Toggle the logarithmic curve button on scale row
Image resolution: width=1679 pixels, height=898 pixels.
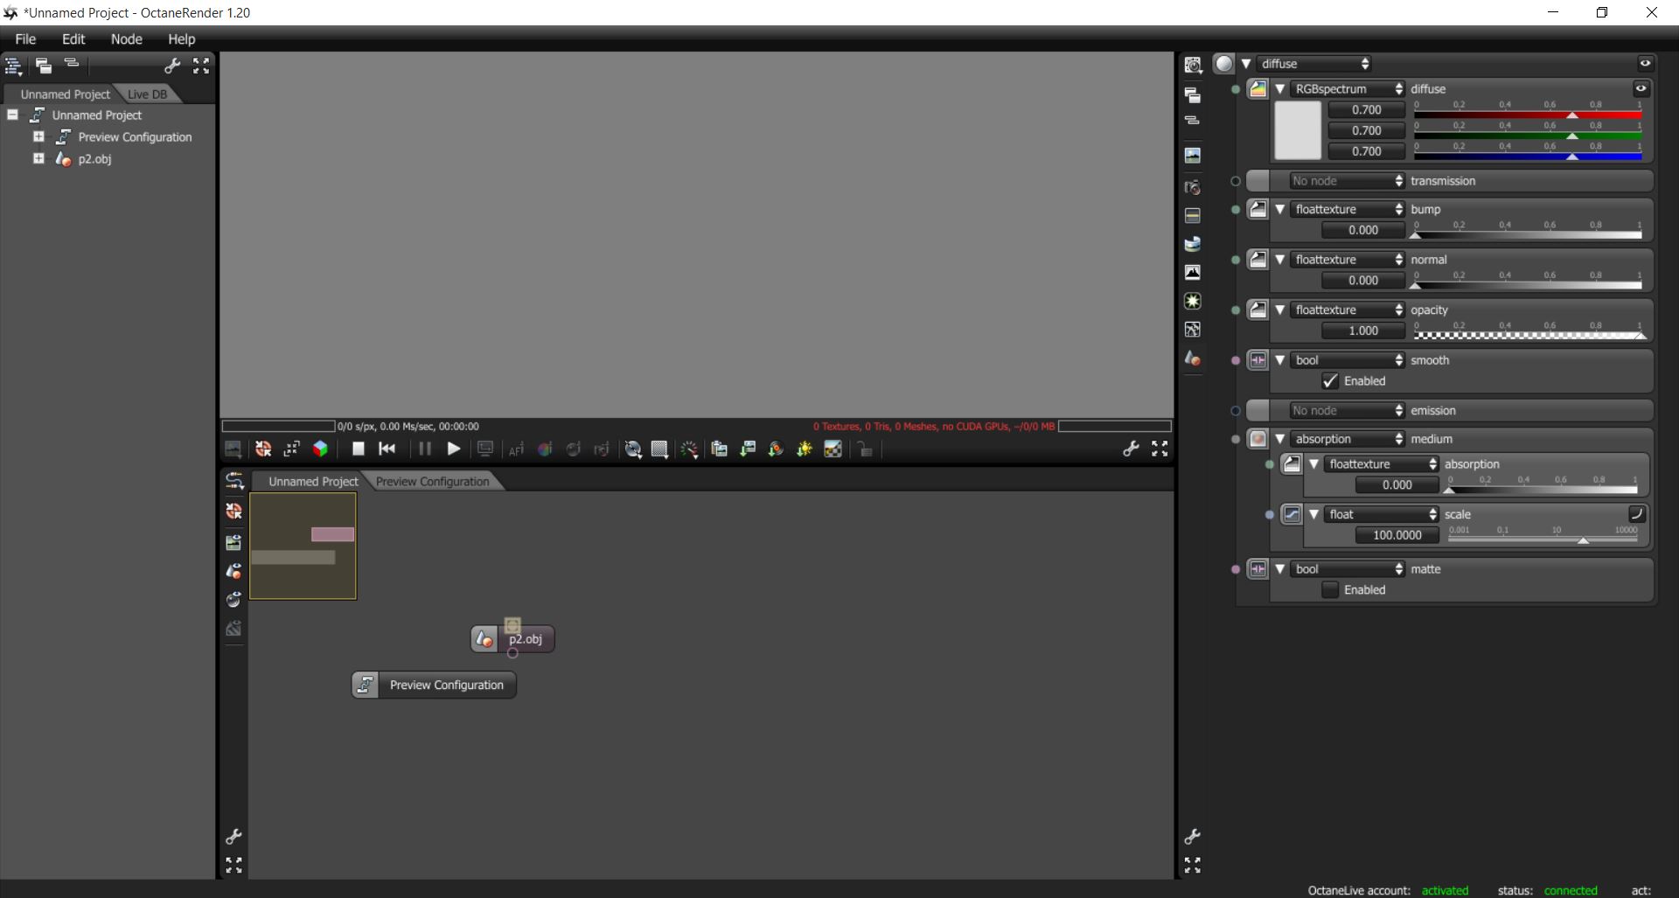[x=1637, y=514]
